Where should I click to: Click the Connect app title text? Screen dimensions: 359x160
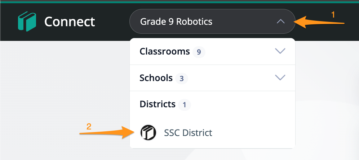click(70, 22)
